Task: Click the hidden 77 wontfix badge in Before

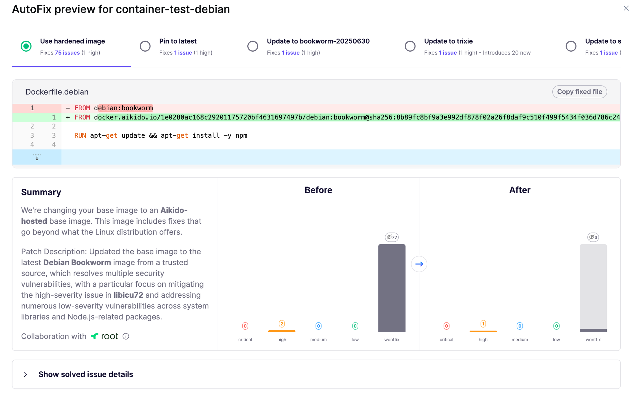Action: coord(392,237)
